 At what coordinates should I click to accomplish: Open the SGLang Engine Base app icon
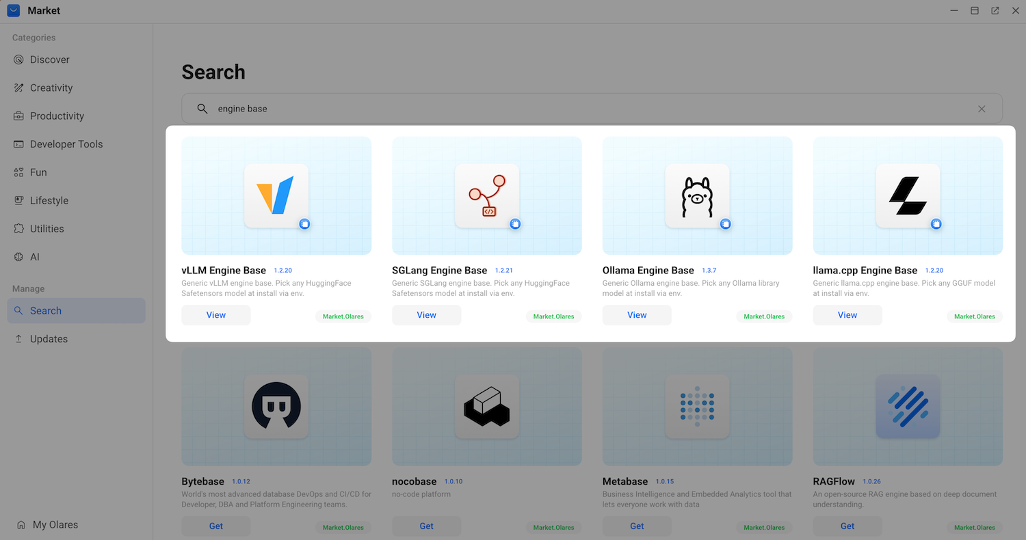[x=487, y=195]
